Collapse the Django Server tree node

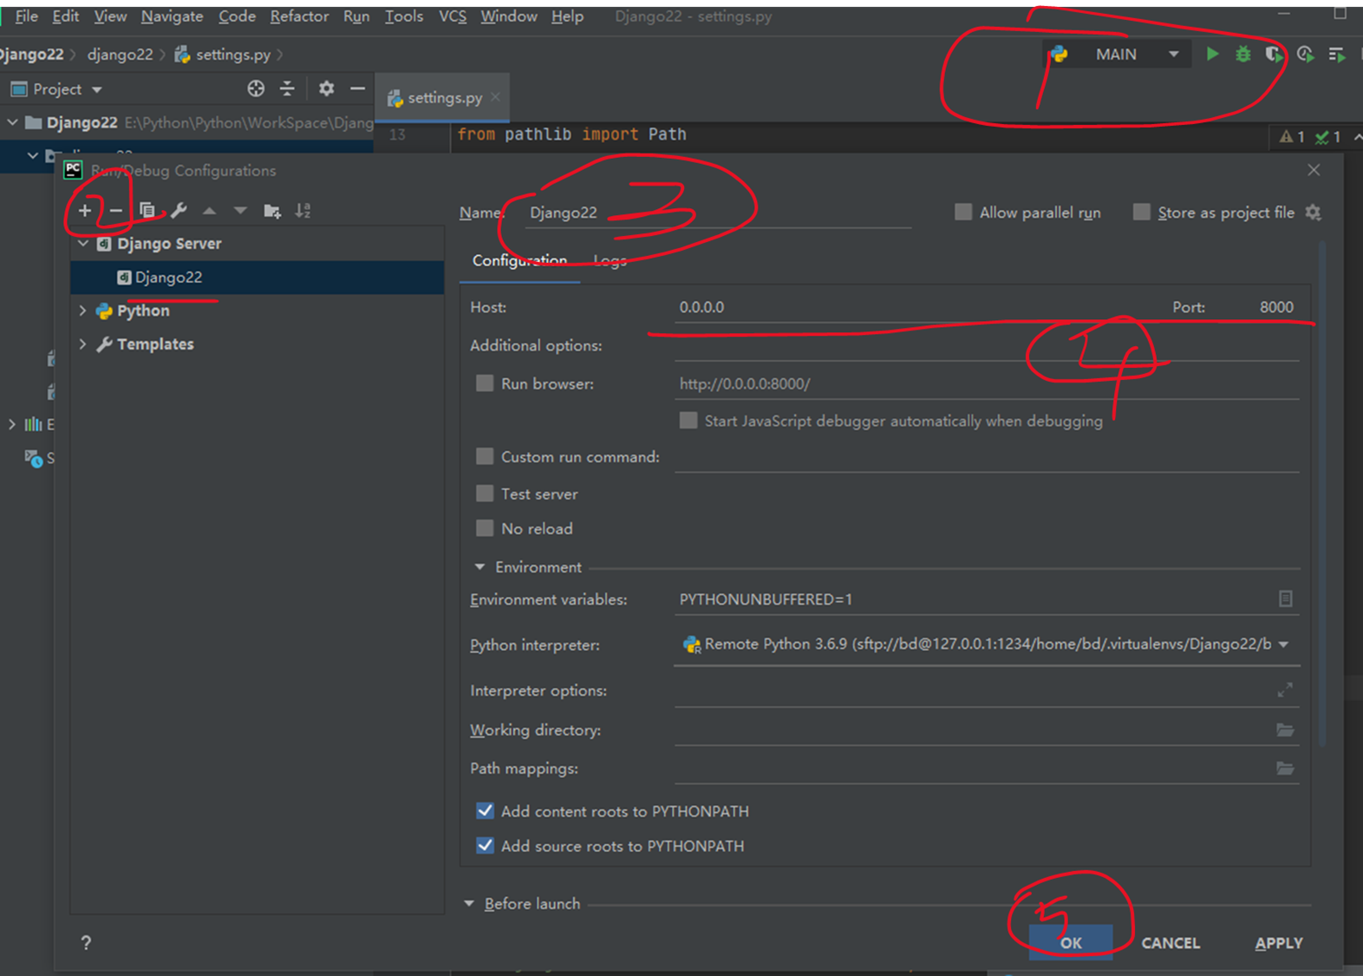(83, 244)
